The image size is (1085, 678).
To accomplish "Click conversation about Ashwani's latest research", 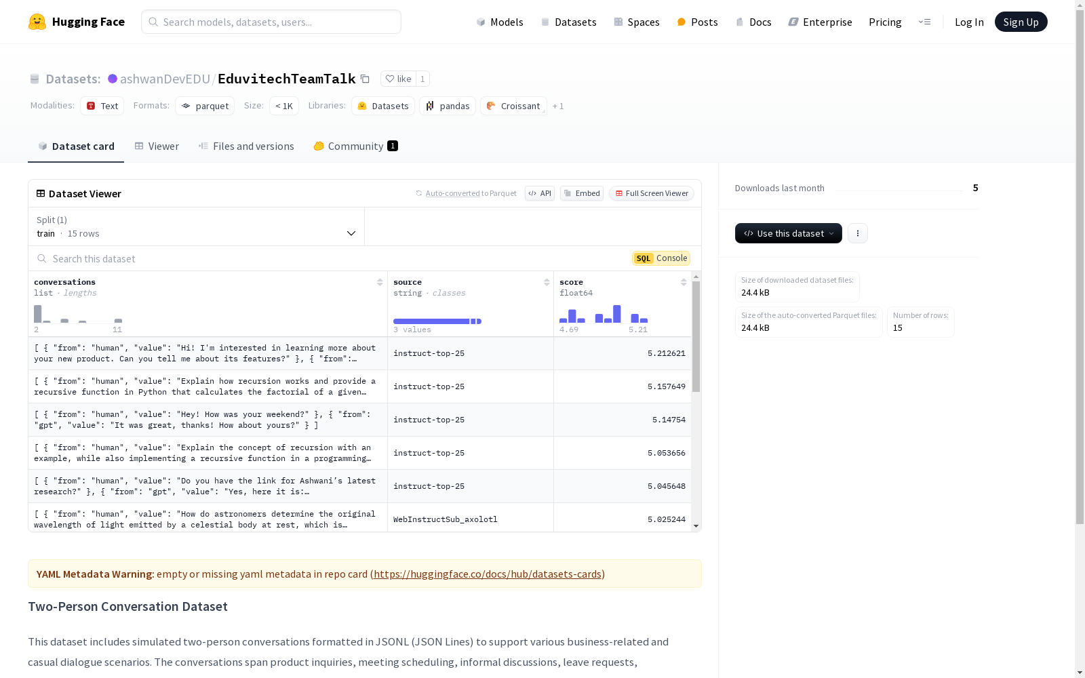I will 208,486.
